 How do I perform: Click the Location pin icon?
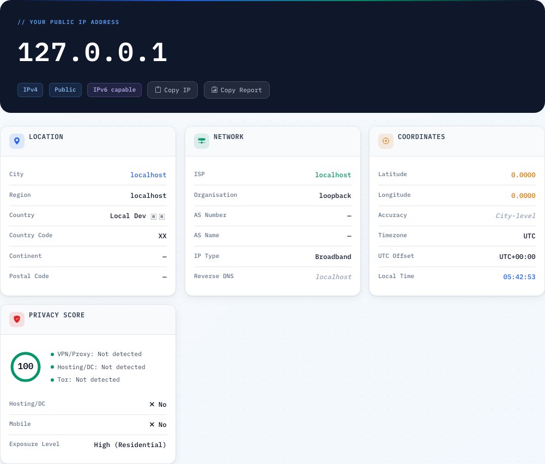click(17, 141)
